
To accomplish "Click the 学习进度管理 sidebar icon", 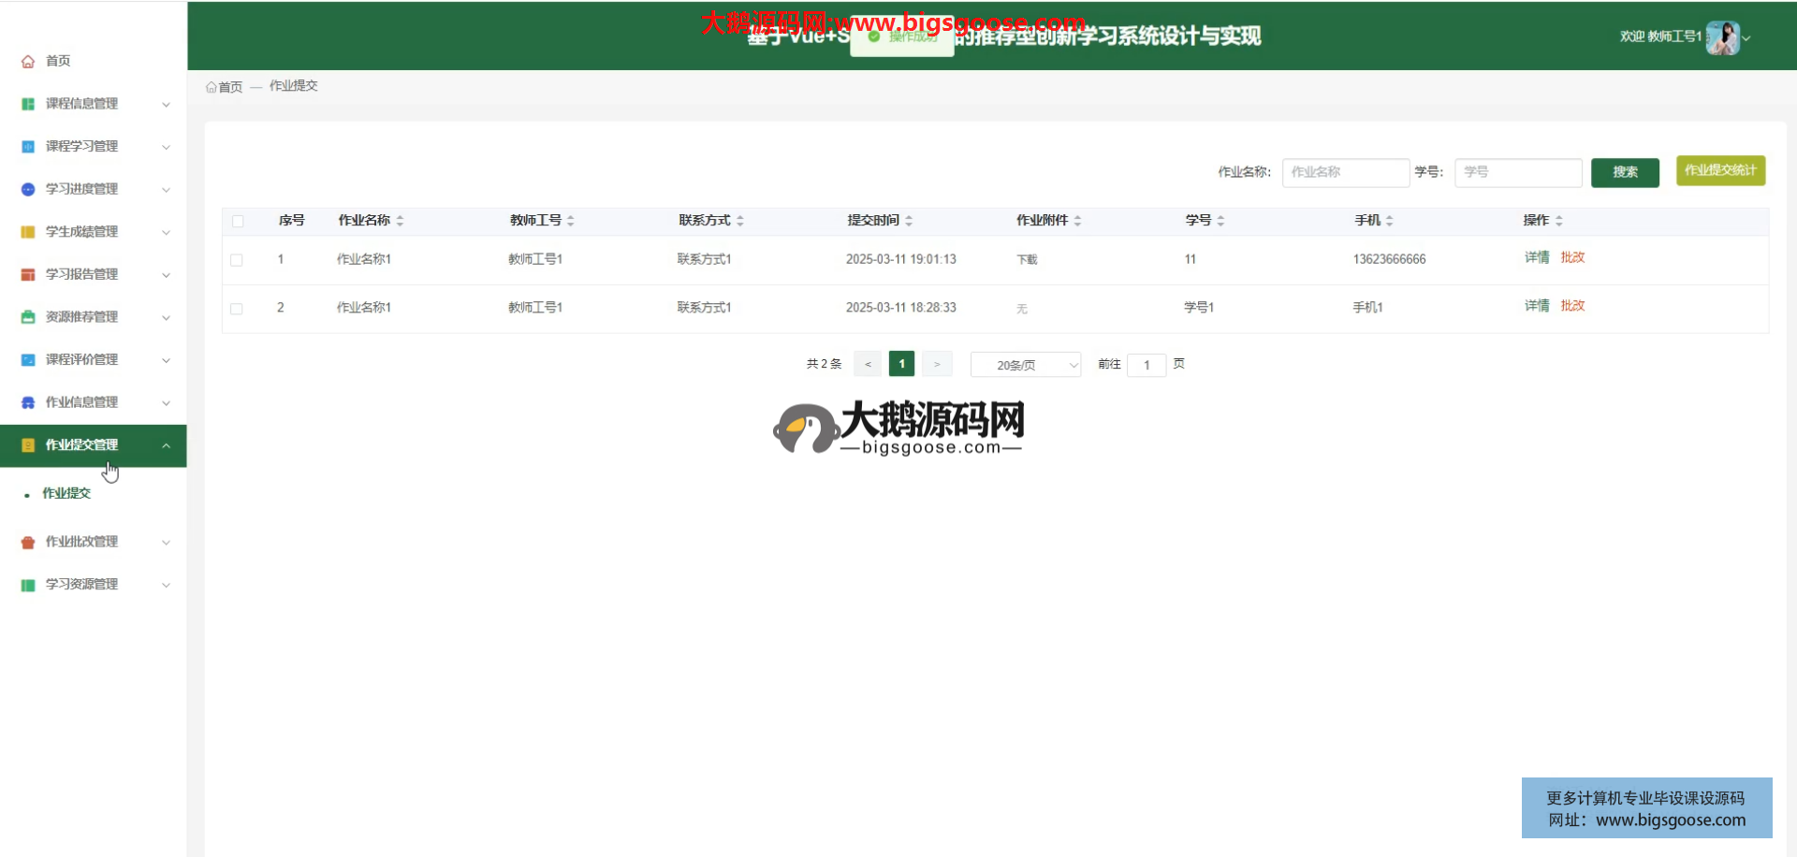I will 28,189.
